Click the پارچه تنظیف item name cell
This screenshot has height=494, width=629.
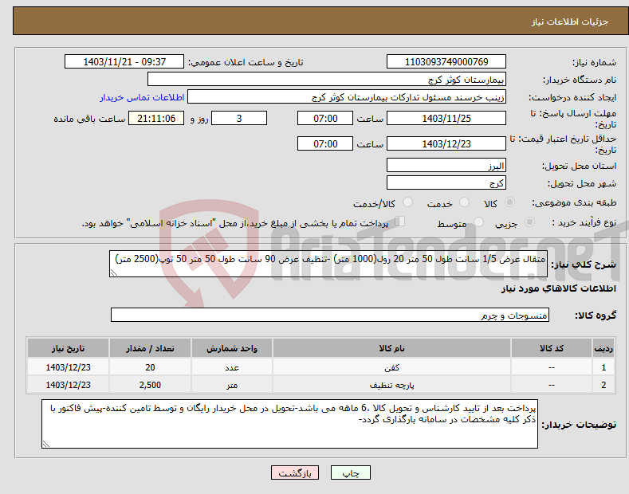pyautogui.click(x=392, y=385)
